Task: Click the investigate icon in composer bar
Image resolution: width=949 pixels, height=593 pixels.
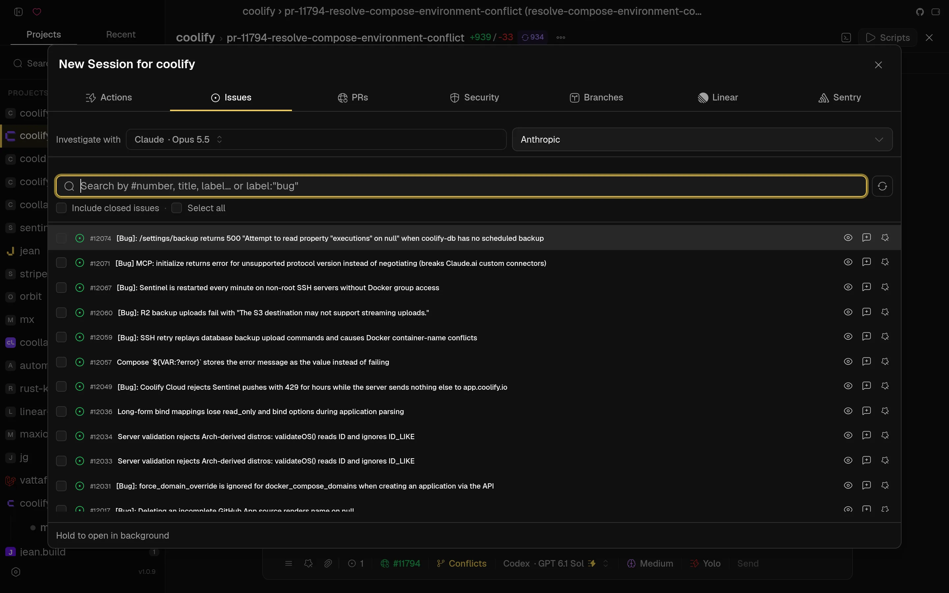Action: pyautogui.click(x=309, y=564)
